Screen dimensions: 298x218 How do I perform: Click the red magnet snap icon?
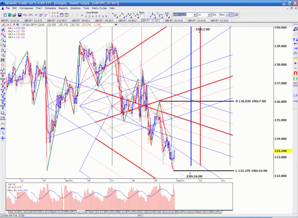click(295, 73)
